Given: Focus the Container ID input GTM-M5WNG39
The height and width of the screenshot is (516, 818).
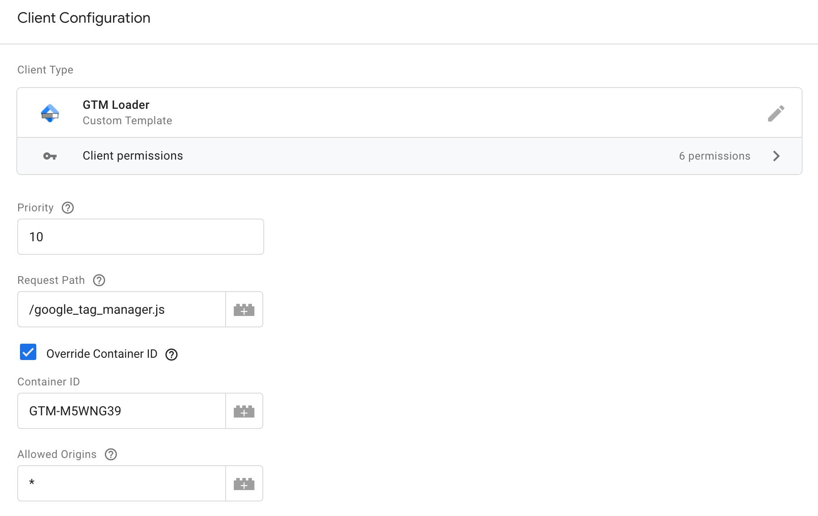Looking at the screenshot, I should coord(122,411).
